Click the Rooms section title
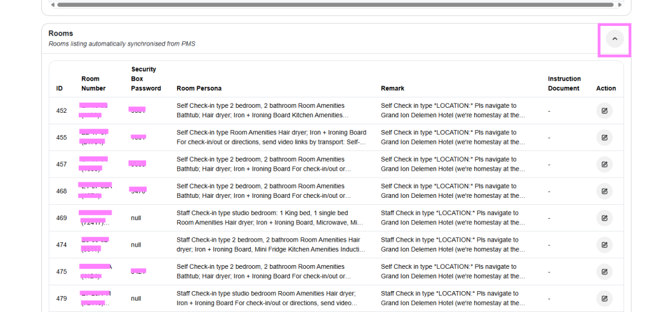The image size is (650, 312). [61, 33]
